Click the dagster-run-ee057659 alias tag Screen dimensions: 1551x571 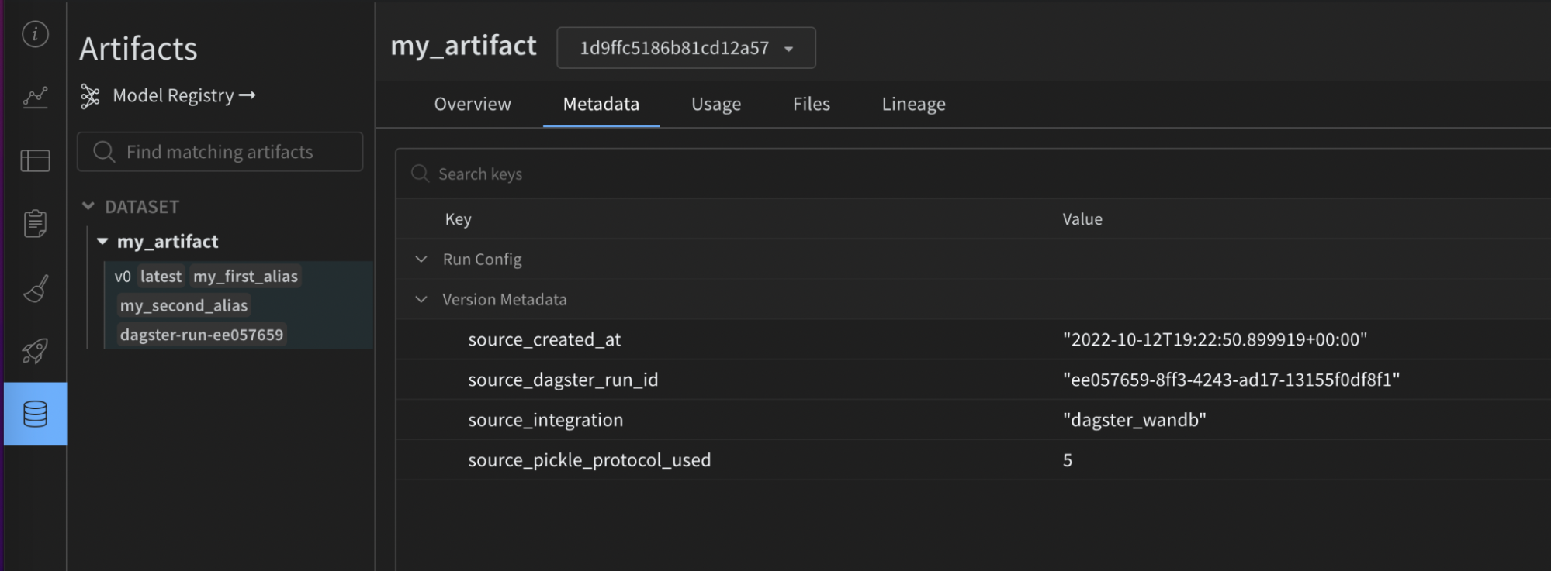point(202,335)
